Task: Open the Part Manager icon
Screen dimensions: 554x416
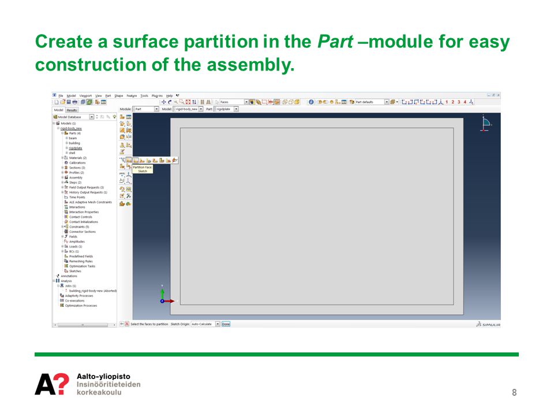Action: 129,117
